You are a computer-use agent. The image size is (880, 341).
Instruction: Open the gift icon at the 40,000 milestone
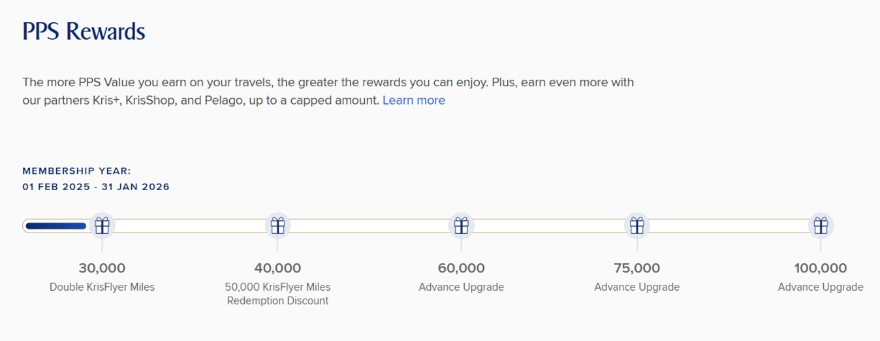278,226
